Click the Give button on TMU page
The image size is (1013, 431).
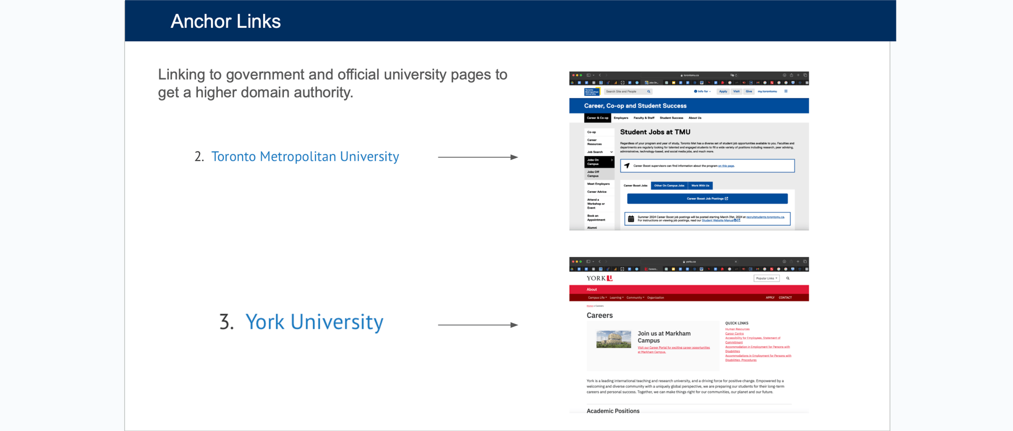(x=749, y=92)
